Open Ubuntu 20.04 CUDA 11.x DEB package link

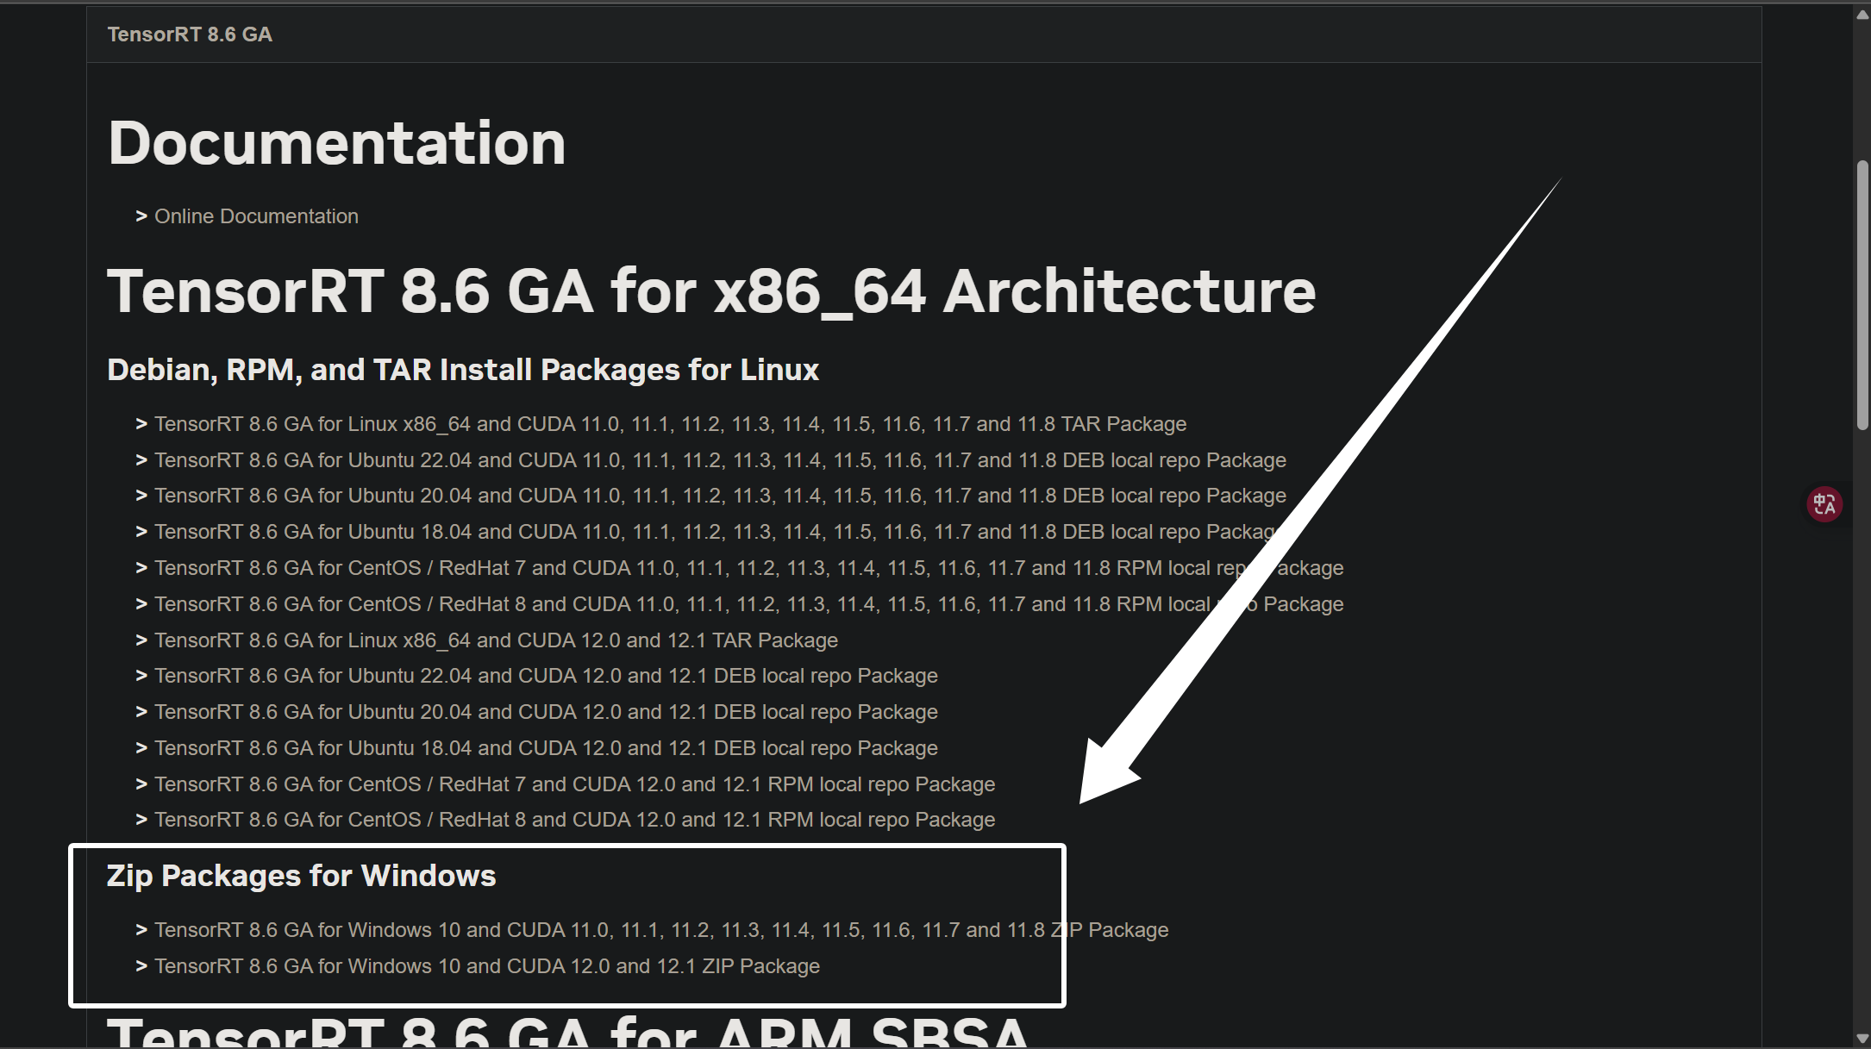click(720, 496)
